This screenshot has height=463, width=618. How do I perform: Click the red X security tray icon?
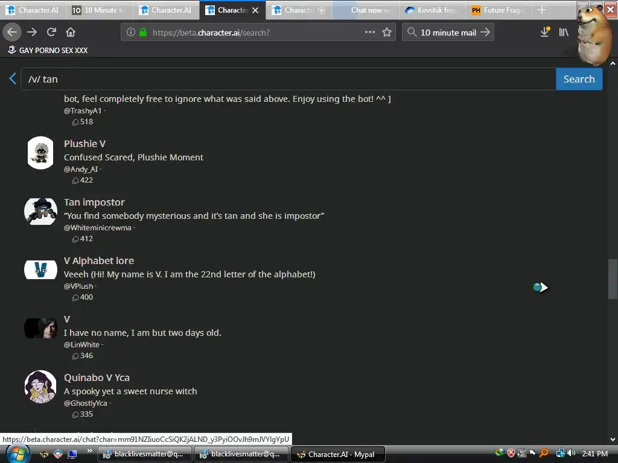[511, 453]
